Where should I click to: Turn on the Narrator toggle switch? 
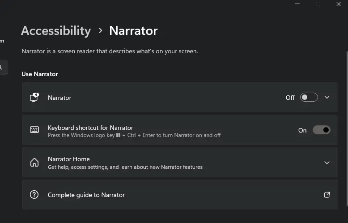tap(309, 97)
